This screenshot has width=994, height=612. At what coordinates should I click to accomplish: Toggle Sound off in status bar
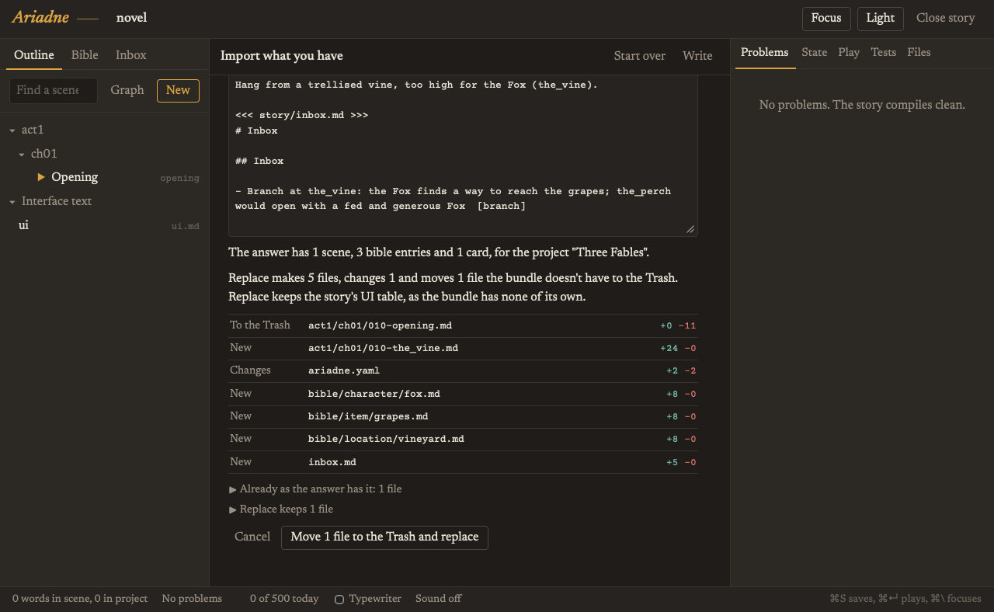[438, 598]
